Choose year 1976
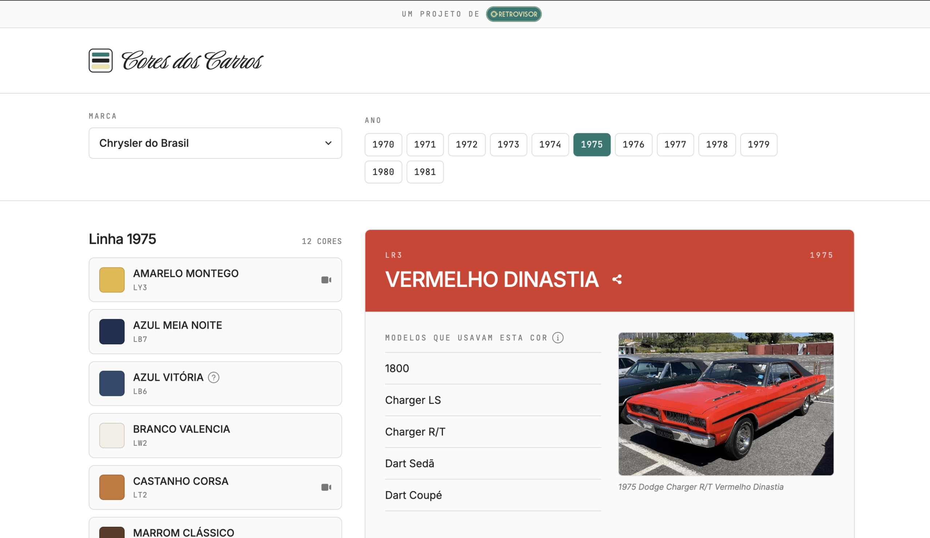930x538 pixels. (633, 145)
